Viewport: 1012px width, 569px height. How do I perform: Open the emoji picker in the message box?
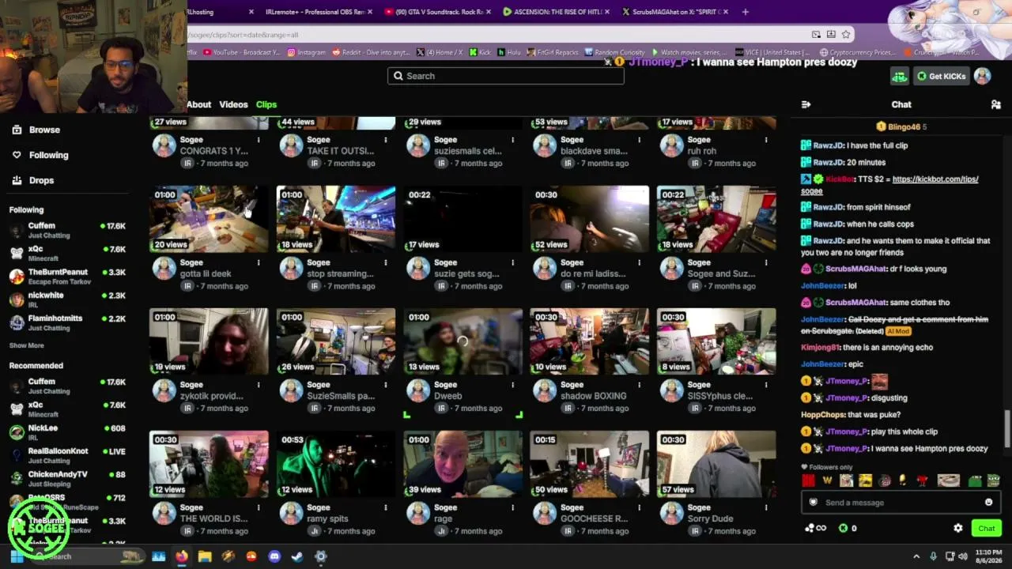[988, 503]
